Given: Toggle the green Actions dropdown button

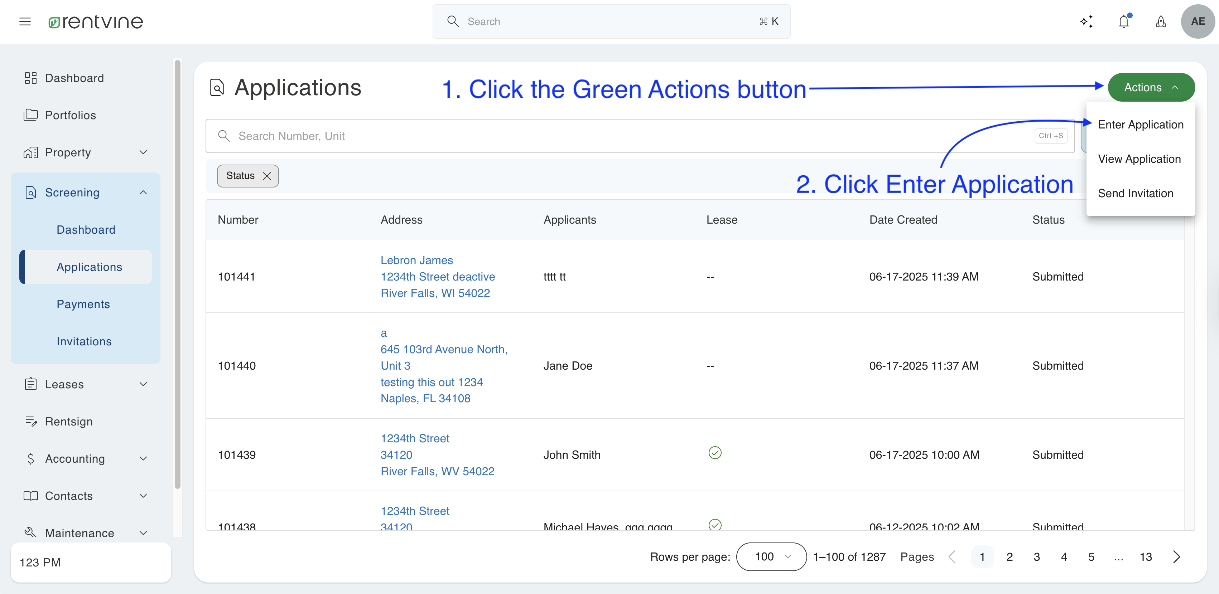Looking at the screenshot, I should pos(1151,88).
